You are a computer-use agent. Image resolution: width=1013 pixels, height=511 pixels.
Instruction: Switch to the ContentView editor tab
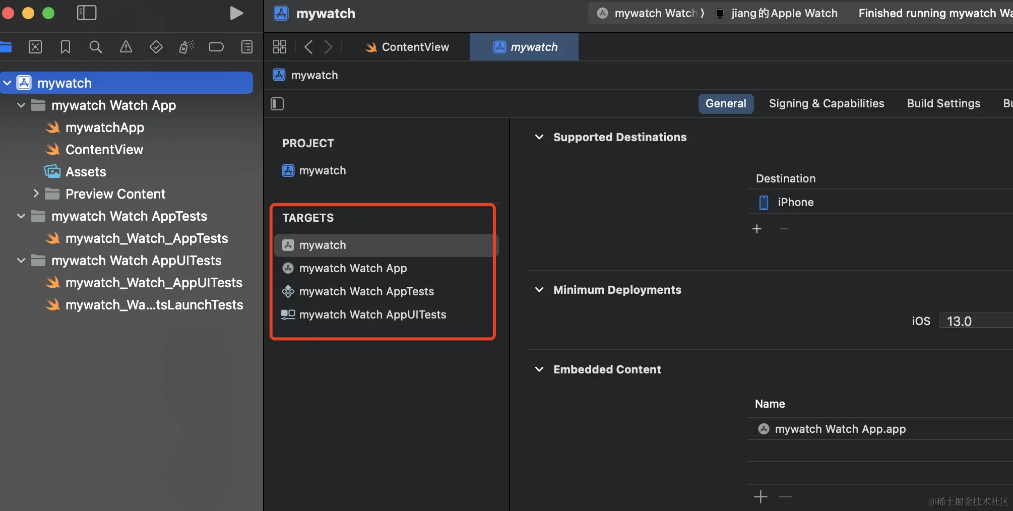pos(407,47)
